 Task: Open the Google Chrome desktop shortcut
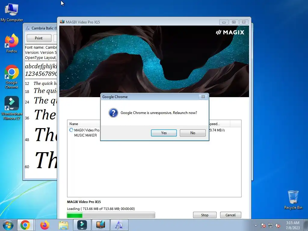tap(12, 77)
